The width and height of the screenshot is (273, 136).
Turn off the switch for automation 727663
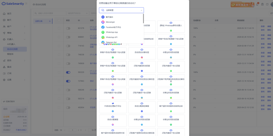[68, 81]
